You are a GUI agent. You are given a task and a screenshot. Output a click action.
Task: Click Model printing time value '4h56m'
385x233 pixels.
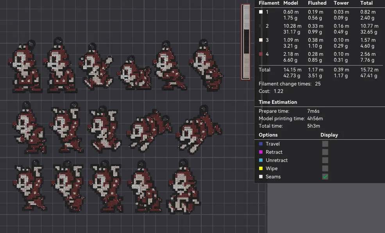click(x=315, y=119)
